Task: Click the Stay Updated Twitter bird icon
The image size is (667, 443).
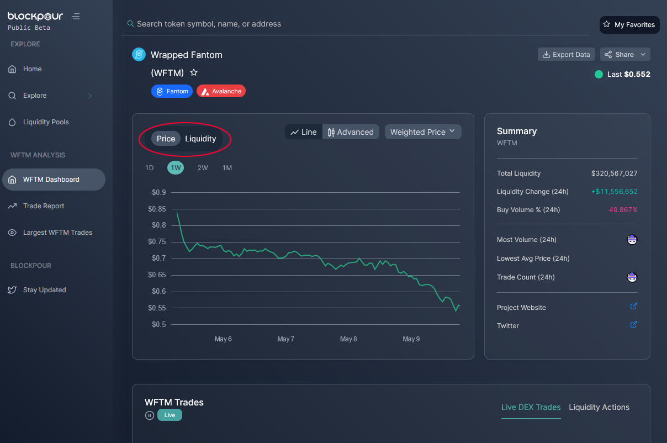Action: (12, 290)
